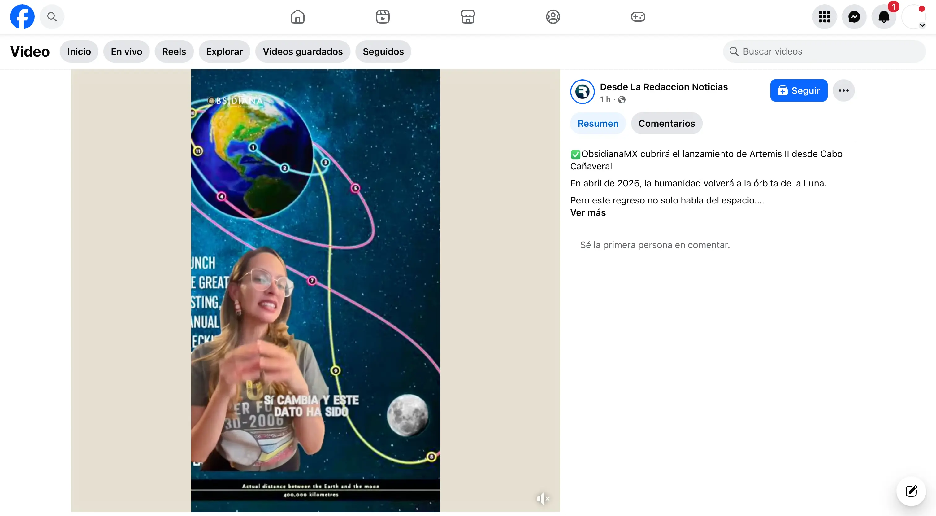
Task: Expand description with Ver más
Action: point(587,213)
